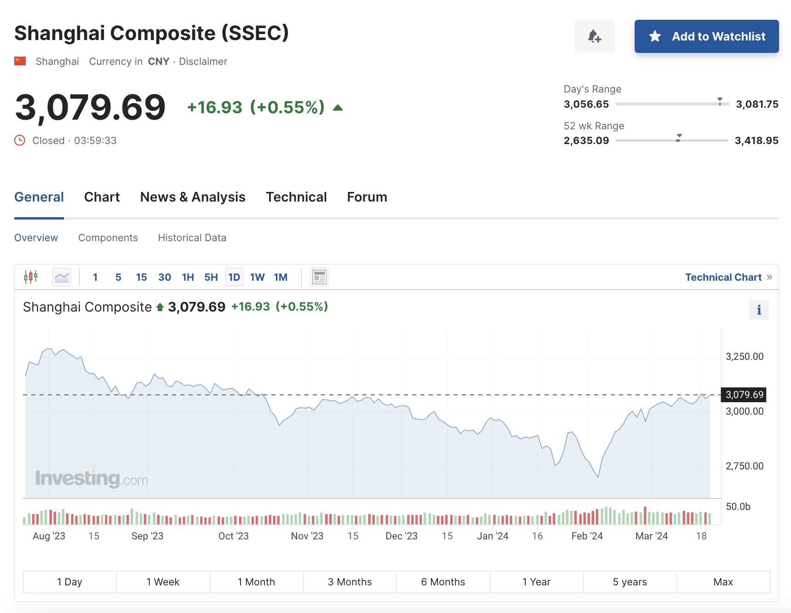This screenshot has height=613, width=791.
Task: Set chart range to 6 Months
Action: pos(443,582)
